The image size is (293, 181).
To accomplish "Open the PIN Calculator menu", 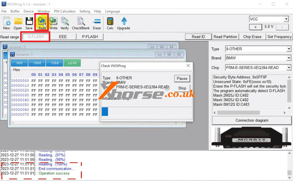I will click(65, 11).
